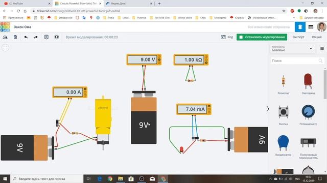The image size is (327, 183).
Task: Open the Mail app from taskbar
Action: point(152,178)
